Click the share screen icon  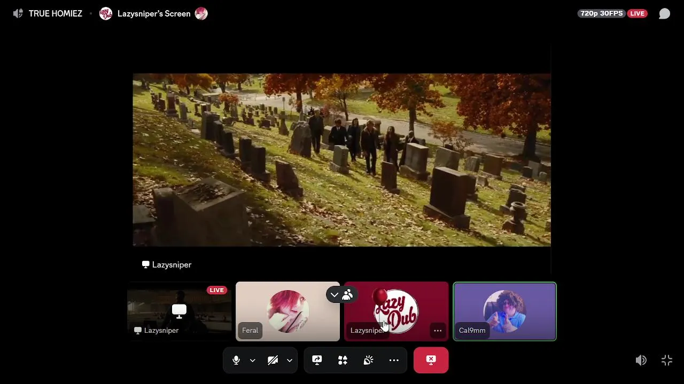point(317,361)
